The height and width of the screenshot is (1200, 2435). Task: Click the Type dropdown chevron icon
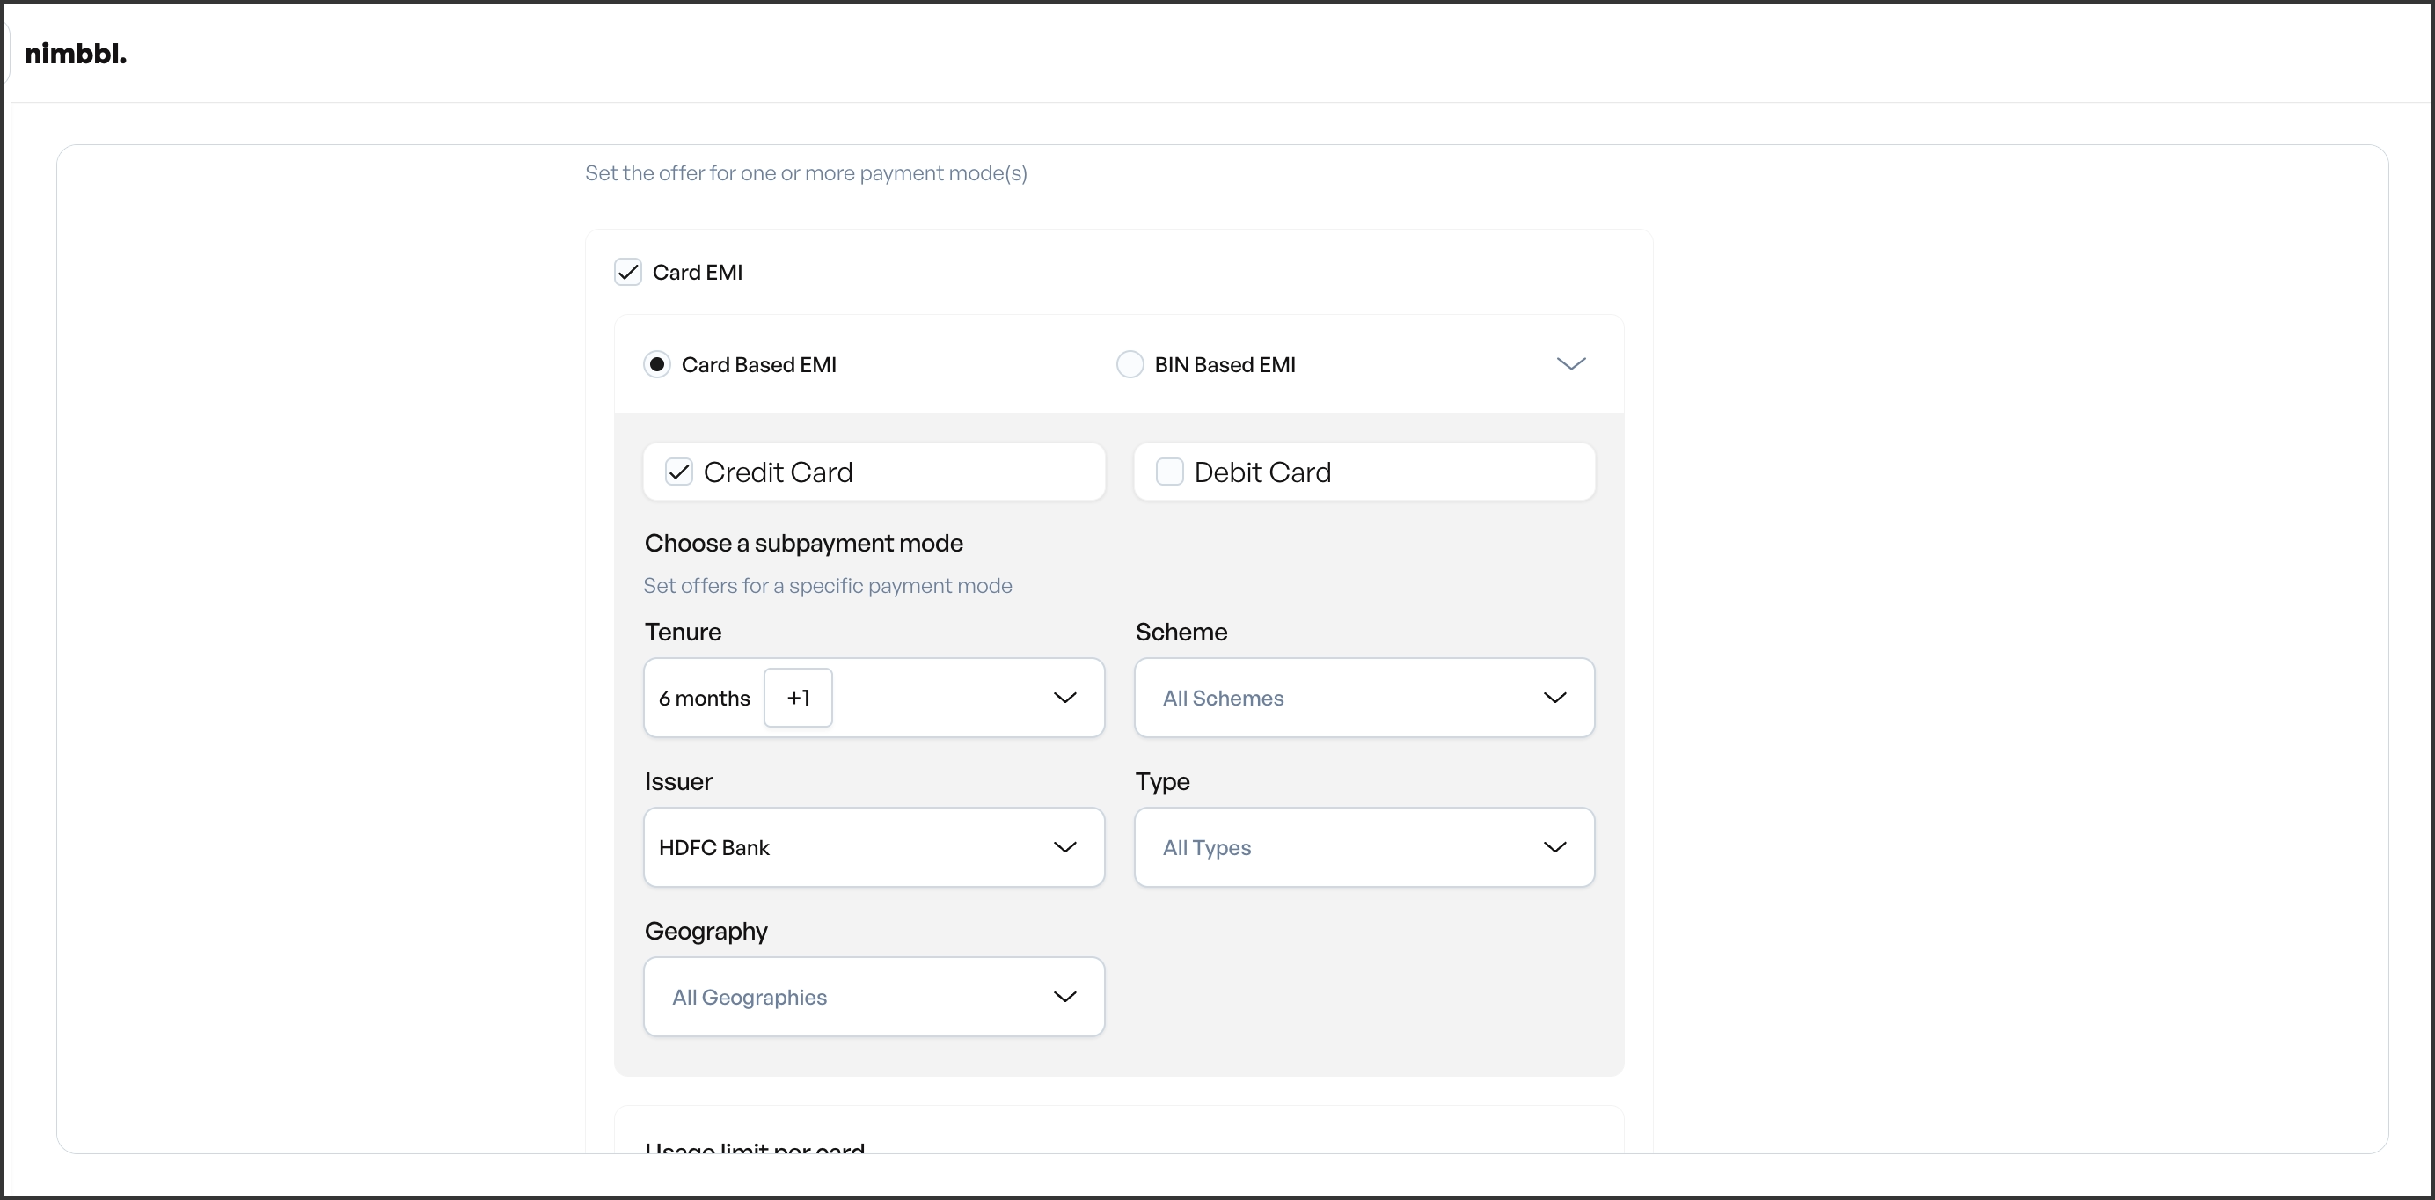point(1554,847)
